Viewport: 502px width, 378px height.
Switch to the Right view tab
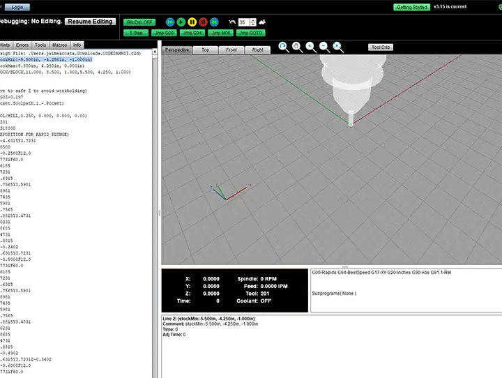pyautogui.click(x=257, y=50)
